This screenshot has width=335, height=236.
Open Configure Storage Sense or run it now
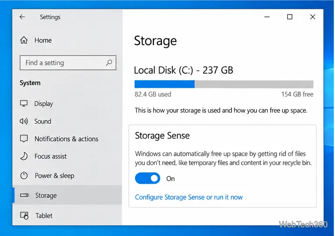tap(189, 197)
